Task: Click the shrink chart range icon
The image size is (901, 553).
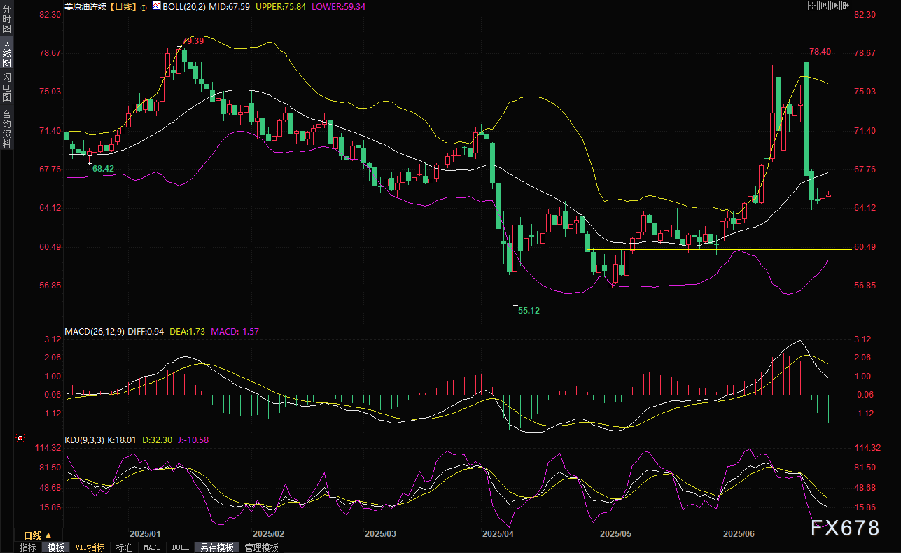Action: (x=823, y=6)
